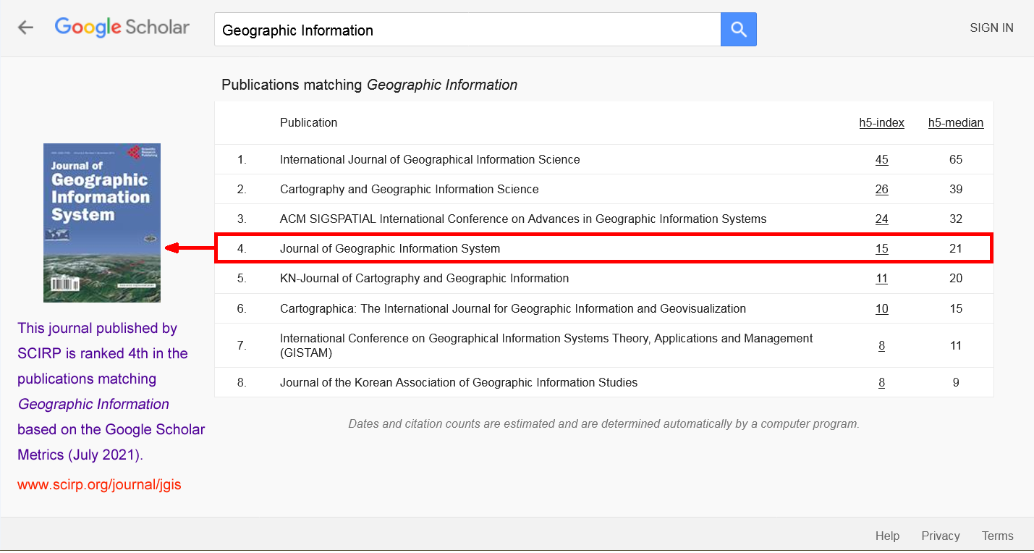The image size is (1034, 553).
Task: Open h5-index 15 for Journal of GIS
Action: [881, 248]
